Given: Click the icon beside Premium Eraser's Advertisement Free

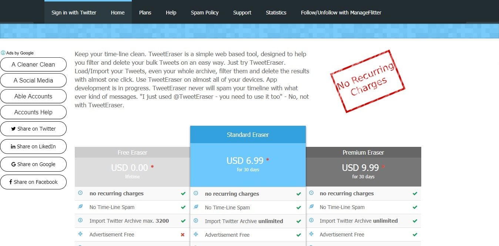Looking at the screenshot, I should coord(311,234).
